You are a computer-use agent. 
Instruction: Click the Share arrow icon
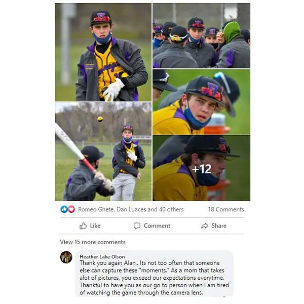click(x=205, y=225)
